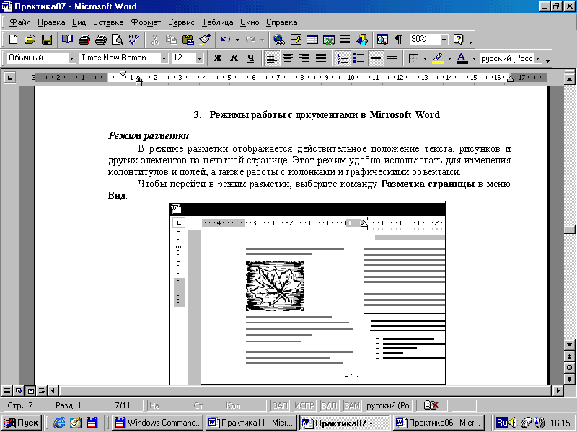Screen dimensions: 577x432
Task: Insert Excel worksheet
Action: click(329, 40)
